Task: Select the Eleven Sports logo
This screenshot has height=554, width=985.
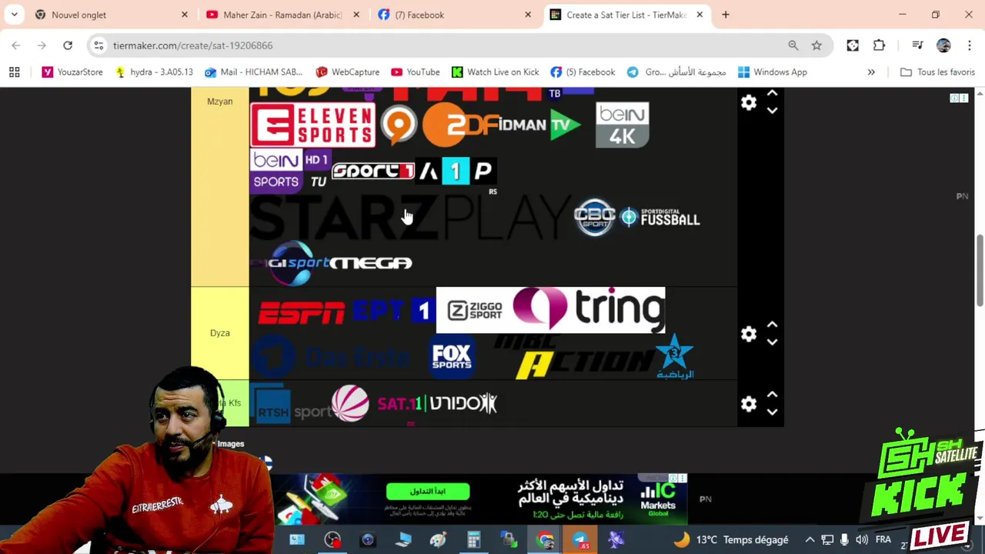Action: 312,125
